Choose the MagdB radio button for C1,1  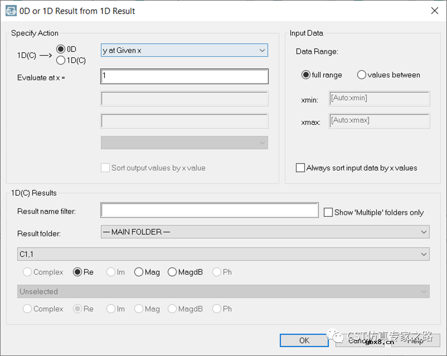point(172,272)
